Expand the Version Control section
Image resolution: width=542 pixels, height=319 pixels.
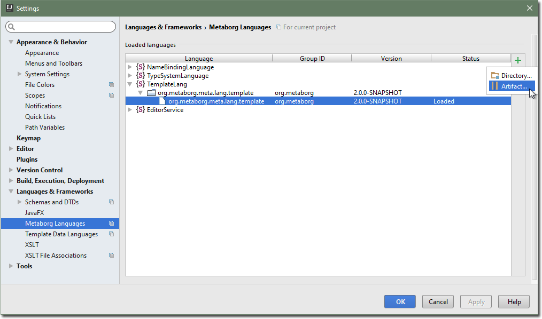coord(11,170)
